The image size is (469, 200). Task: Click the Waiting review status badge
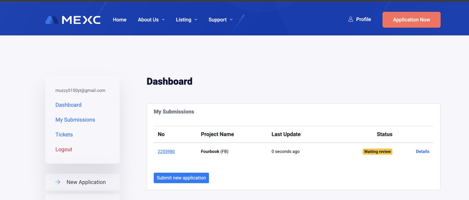(x=377, y=151)
